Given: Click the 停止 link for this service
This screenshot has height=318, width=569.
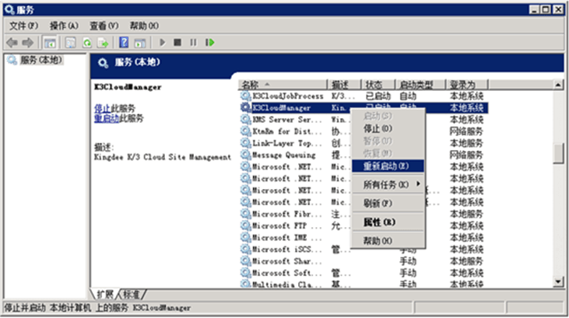Looking at the screenshot, I should 102,108.
